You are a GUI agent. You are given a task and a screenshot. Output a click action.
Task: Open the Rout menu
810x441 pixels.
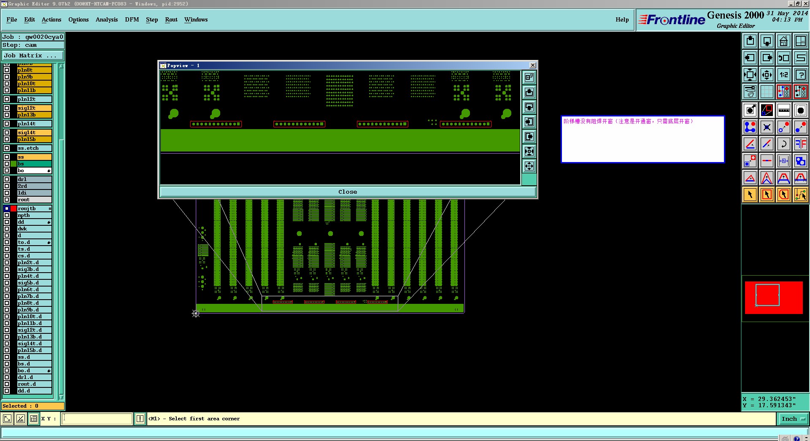171,19
